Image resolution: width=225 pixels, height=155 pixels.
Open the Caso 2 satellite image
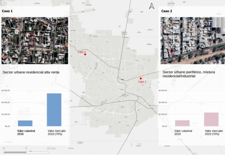[193, 41]
